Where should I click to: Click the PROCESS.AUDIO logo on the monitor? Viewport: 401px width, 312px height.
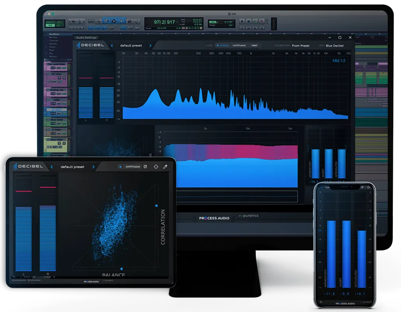click(x=214, y=218)
